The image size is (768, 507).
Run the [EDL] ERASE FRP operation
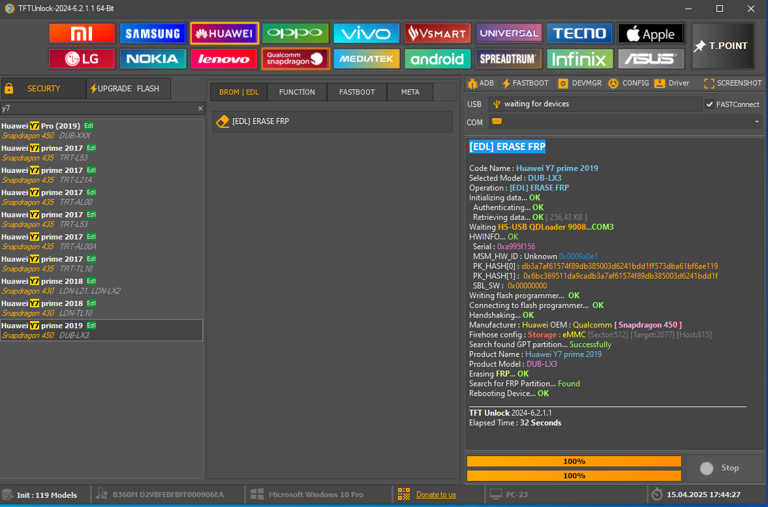[x=332, y=121]
